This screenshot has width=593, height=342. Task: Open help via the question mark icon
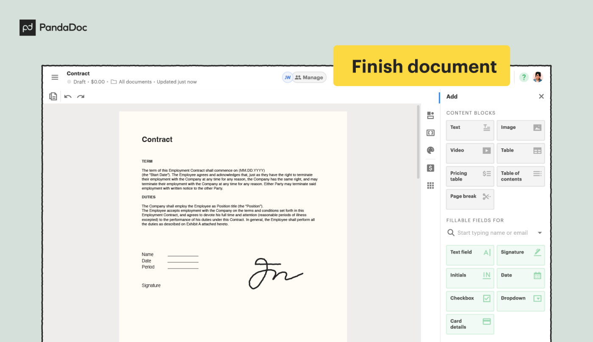[x=524, y=77]
